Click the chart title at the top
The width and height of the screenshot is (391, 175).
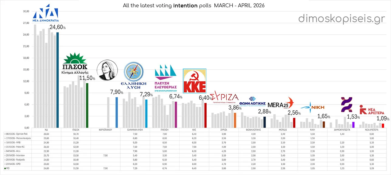(x=194, y=6)
